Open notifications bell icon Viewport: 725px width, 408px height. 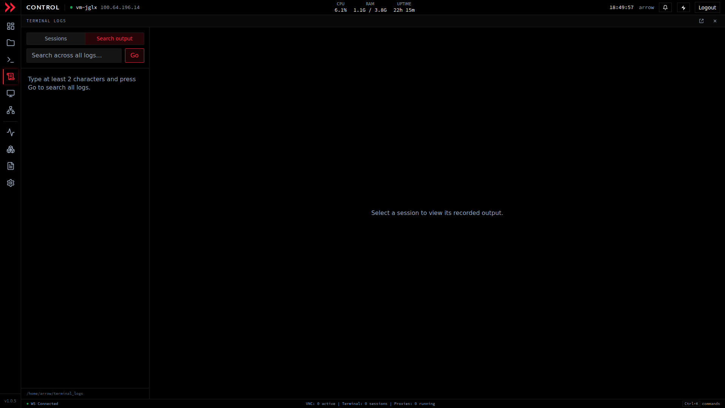665,8
